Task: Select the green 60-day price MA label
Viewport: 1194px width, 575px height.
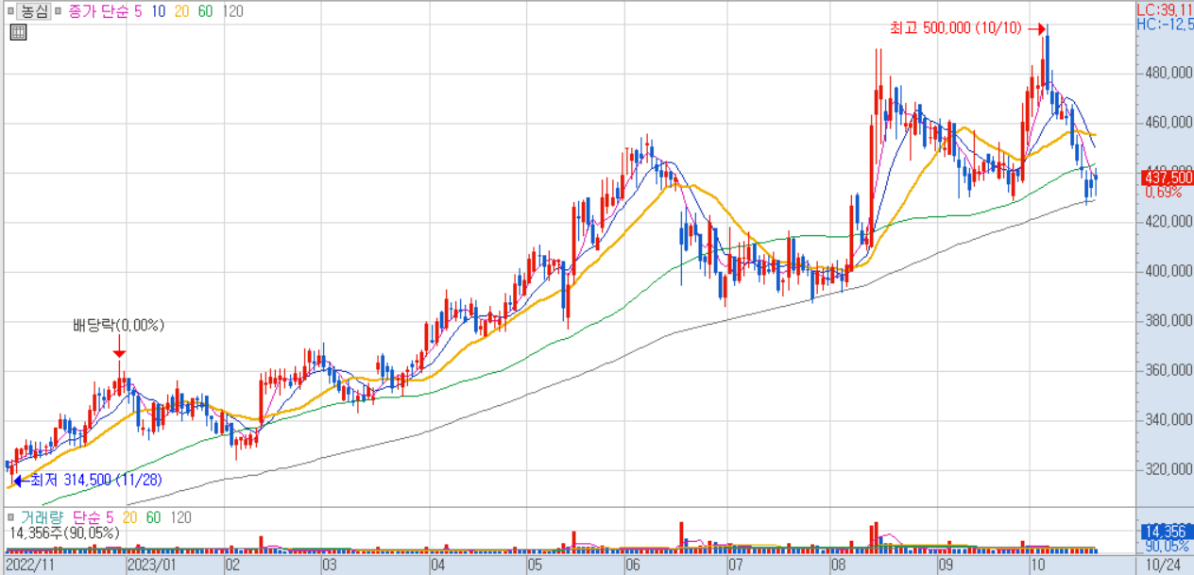Action: coord(206,11)
